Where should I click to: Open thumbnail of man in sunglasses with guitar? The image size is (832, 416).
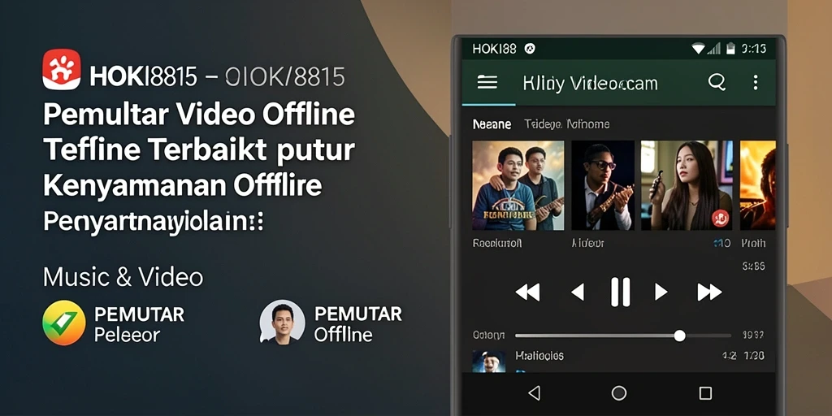pos(603,185)
